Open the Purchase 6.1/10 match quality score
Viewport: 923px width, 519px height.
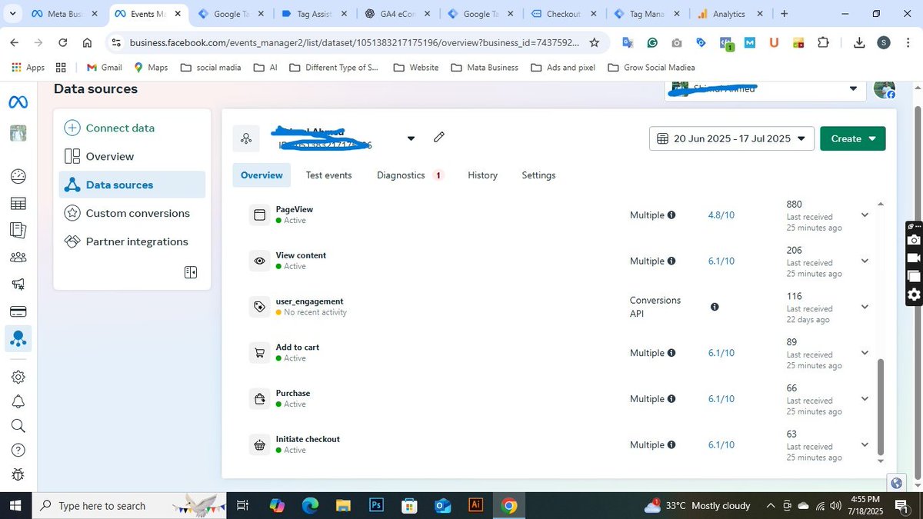[721, 399]
